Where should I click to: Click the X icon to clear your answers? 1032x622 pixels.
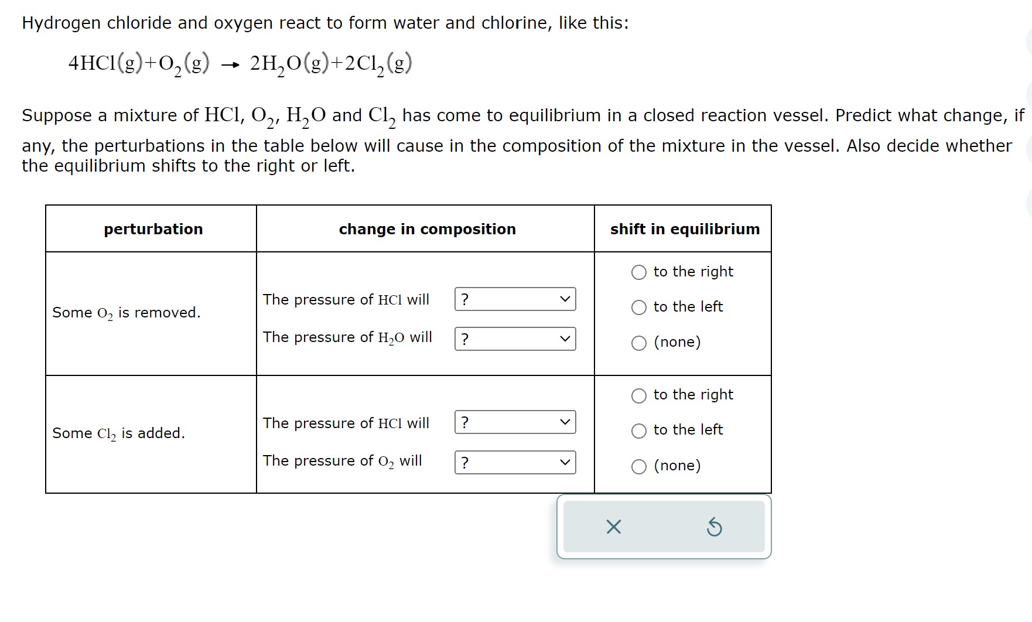(613, 528)
